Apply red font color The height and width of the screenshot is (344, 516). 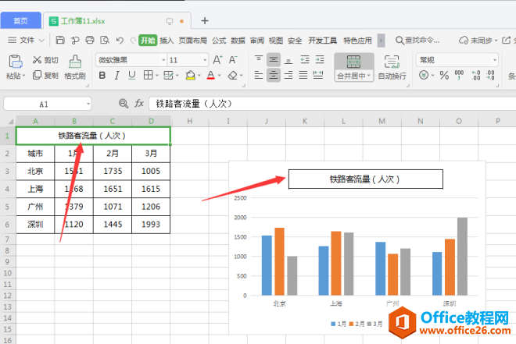(210, 76)
